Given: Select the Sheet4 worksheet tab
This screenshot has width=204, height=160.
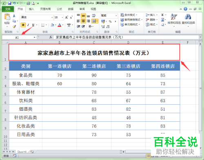Looking at the screenshot, I should [22, 152].
